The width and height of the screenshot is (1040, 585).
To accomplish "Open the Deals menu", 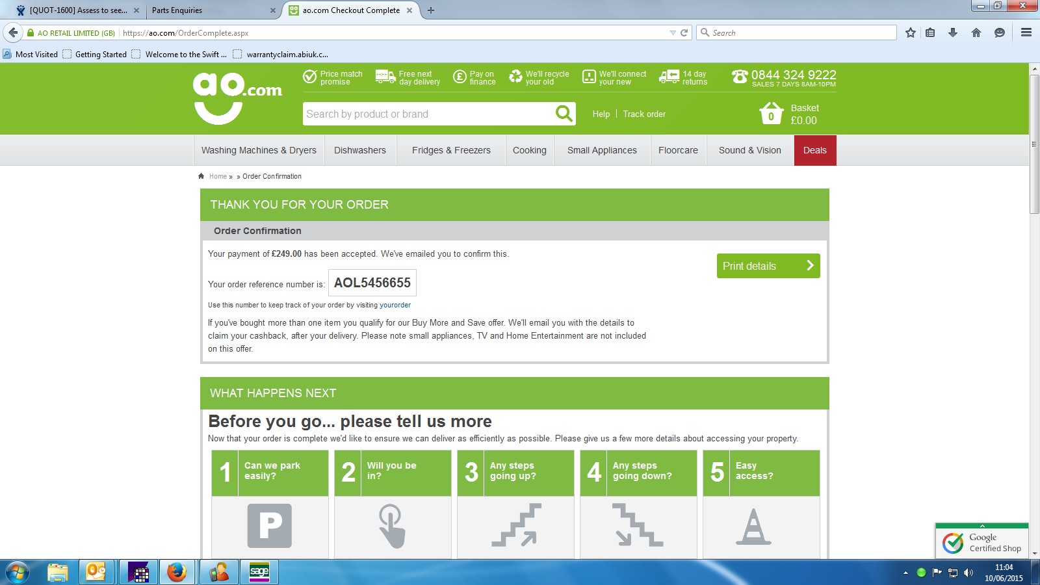I will (x=815, y=150).
